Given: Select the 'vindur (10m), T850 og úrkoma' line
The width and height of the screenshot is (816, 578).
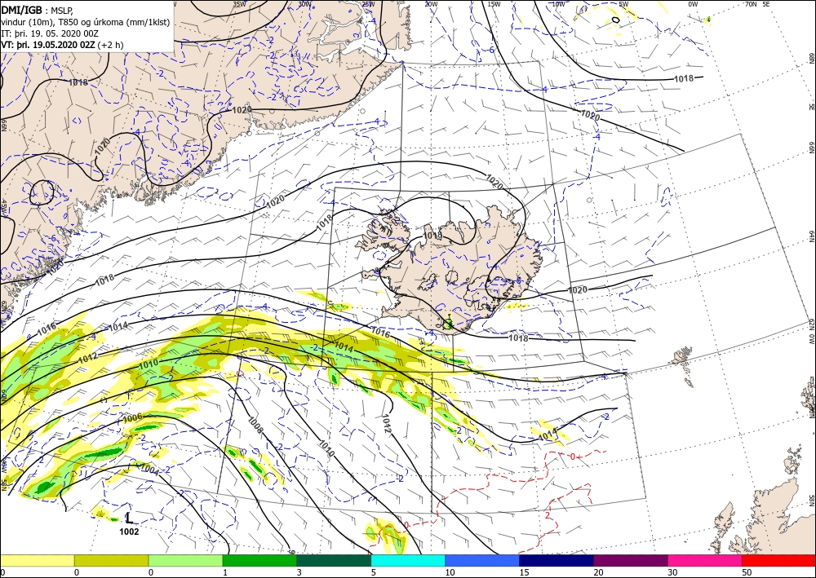Looking at the screenshot, I should tap(86, 22).
